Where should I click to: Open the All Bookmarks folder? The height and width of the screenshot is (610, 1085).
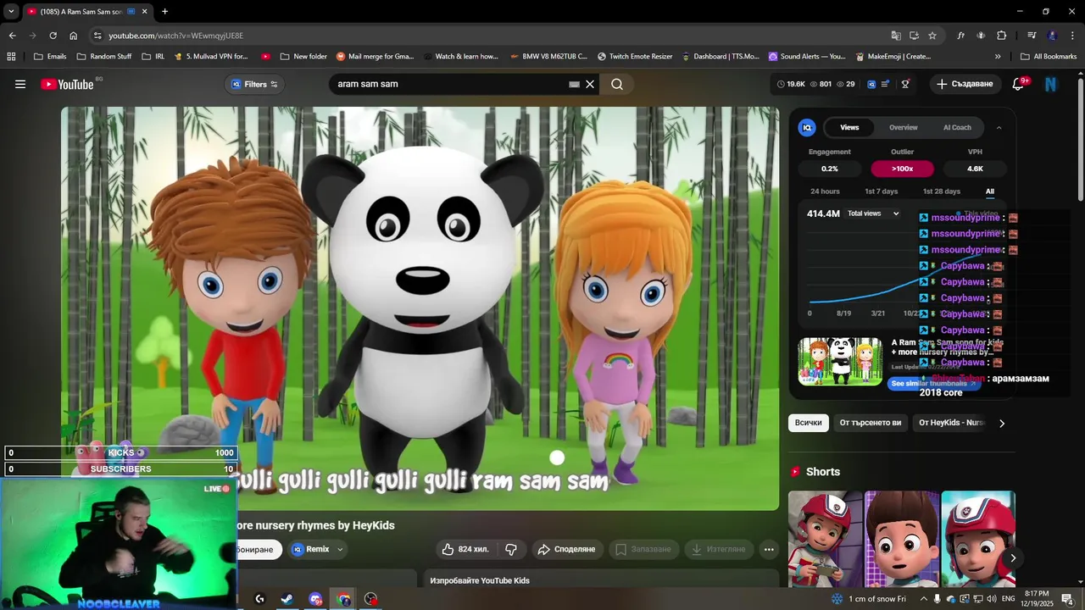pyautogui.click(x=1049, y=57)
